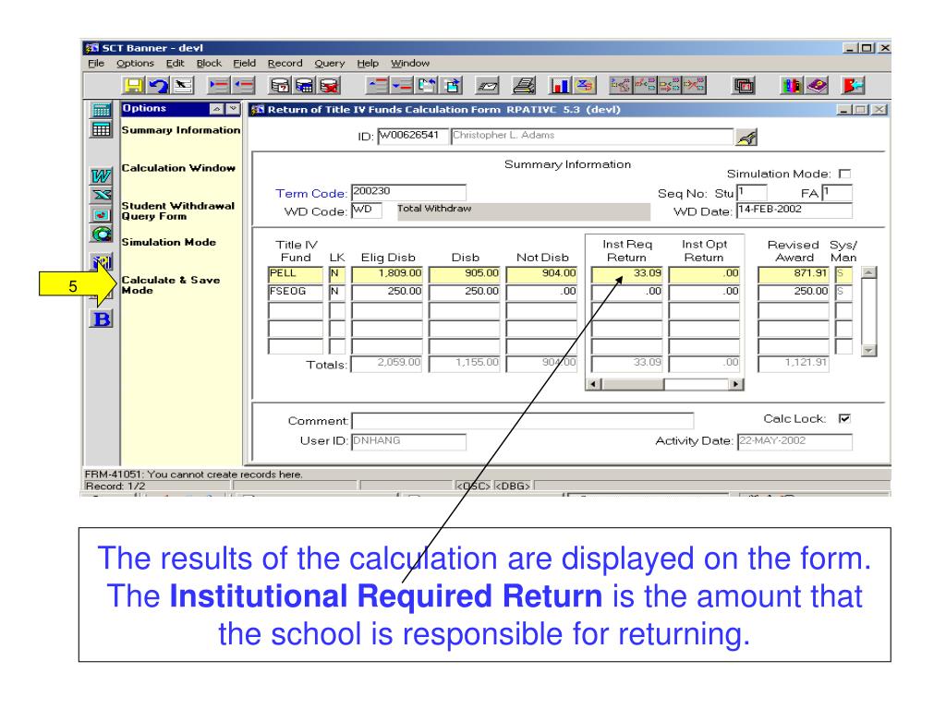946x709 pixels.
Task: Click the Print toolbar icon
Action: (524, 86)
